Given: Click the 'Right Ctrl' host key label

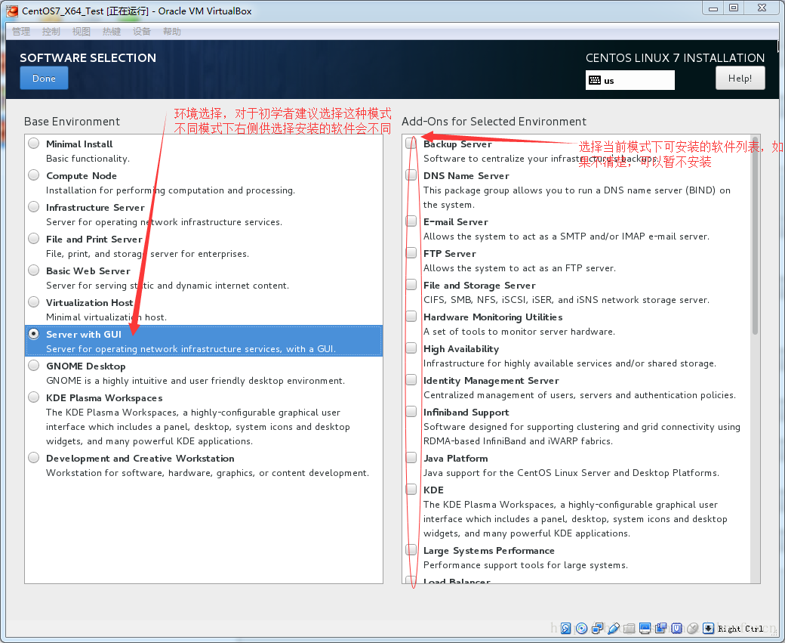Looking at the screenshot, I should tap(740, 629).
